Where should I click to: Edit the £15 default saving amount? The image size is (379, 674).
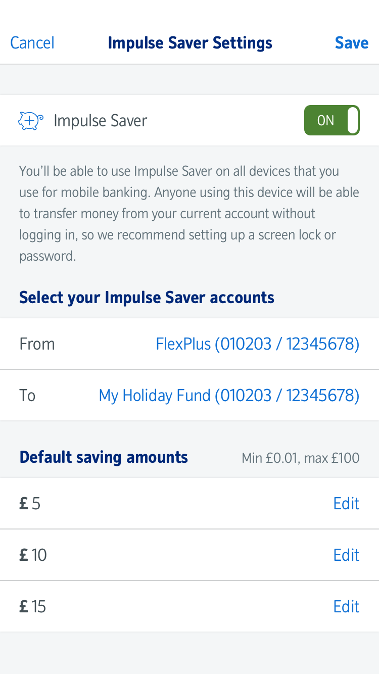pos(346,606)
